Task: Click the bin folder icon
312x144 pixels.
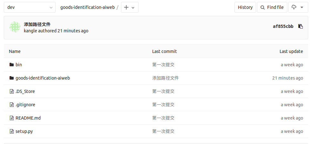Action: point(11,65)
